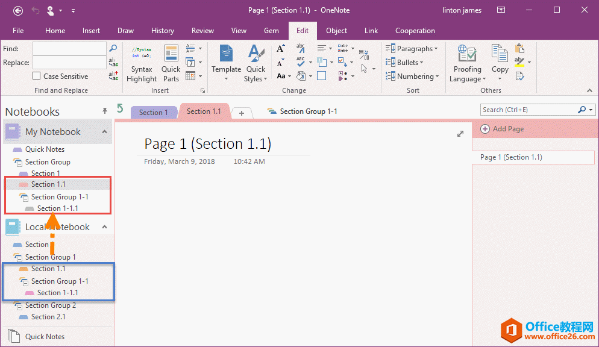The image size is (599, 347).
Task: Switch to the Gem ribbon tab
Action: pyautogui.click(x=271, y=31)
